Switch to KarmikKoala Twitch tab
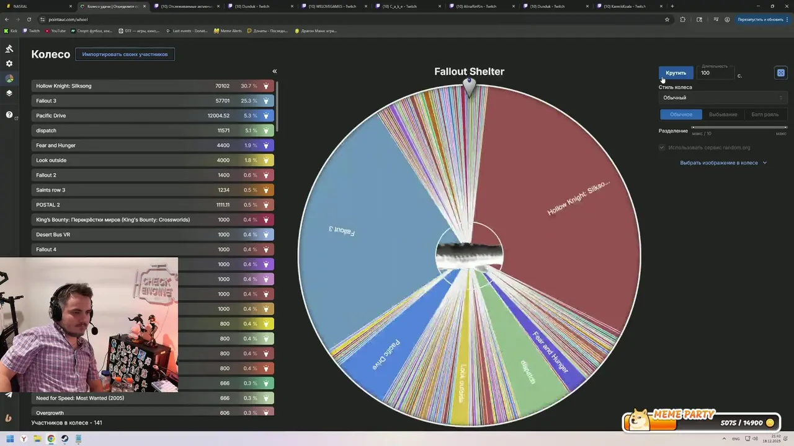Viewport: 794px width, 446px height. (x=630, y=6)
